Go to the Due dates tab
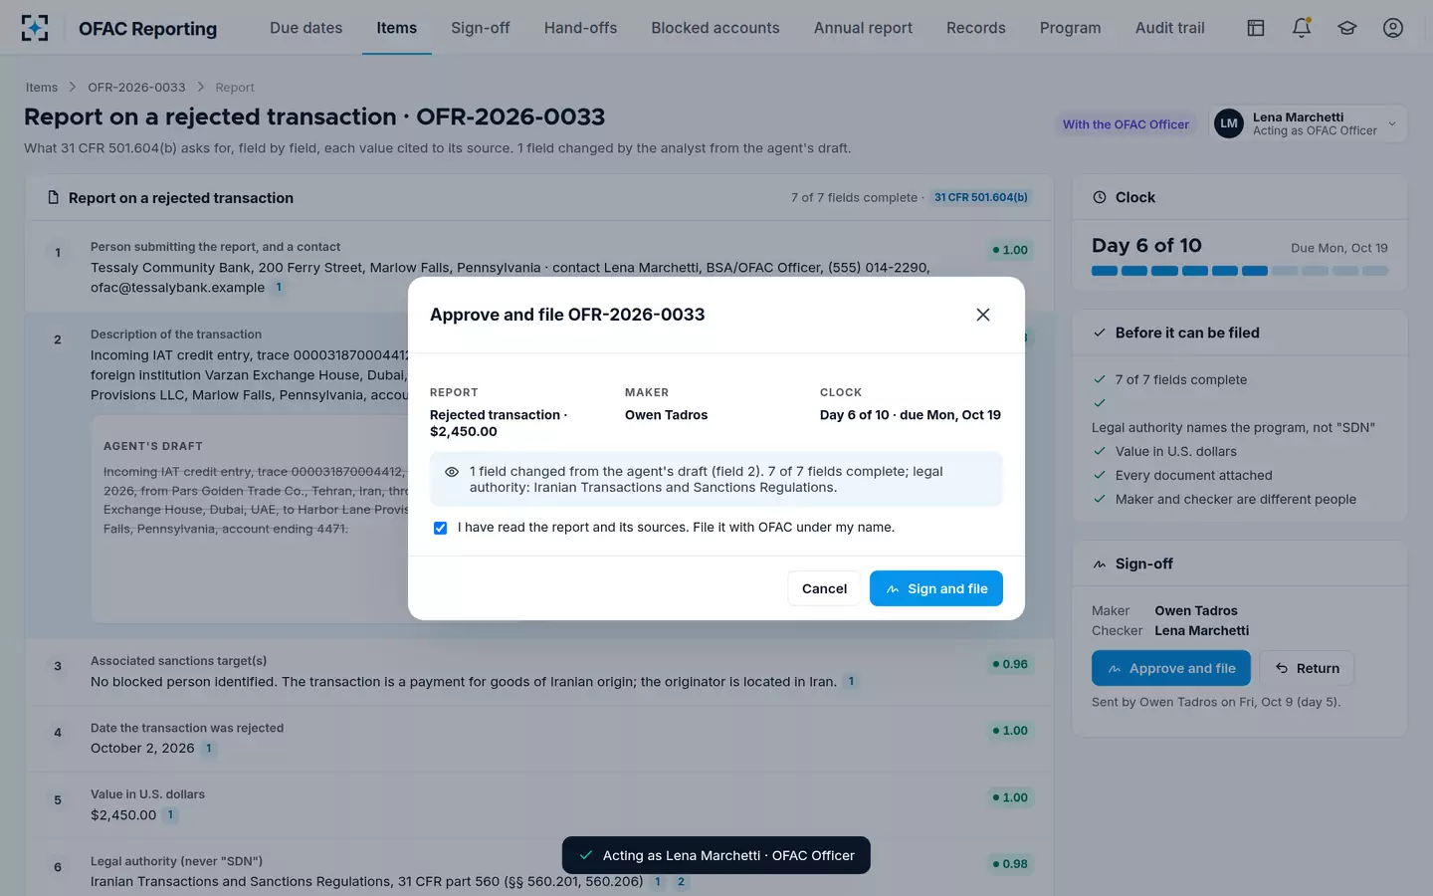 (306, 28)
